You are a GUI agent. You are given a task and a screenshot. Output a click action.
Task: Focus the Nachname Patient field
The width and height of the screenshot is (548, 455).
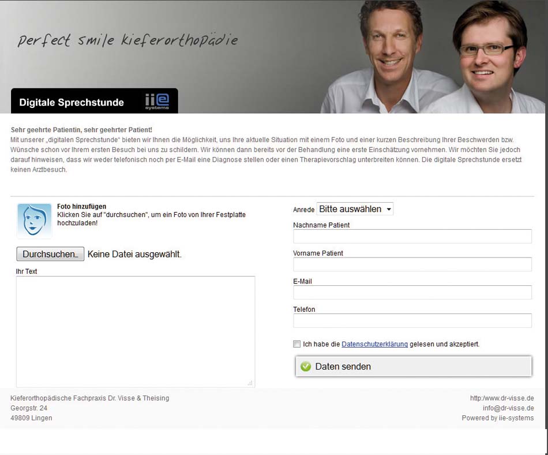412,236
